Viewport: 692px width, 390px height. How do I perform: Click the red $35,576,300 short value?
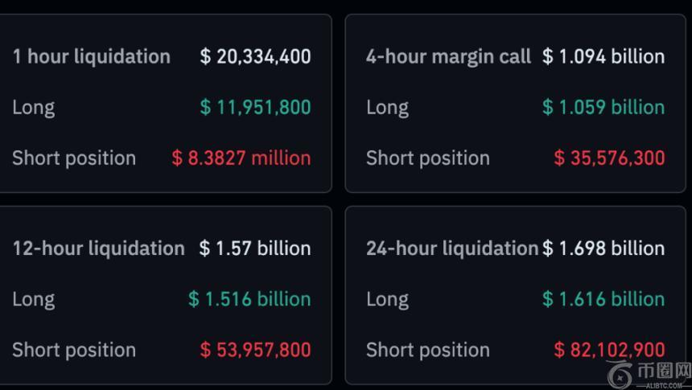click(609, 158)
